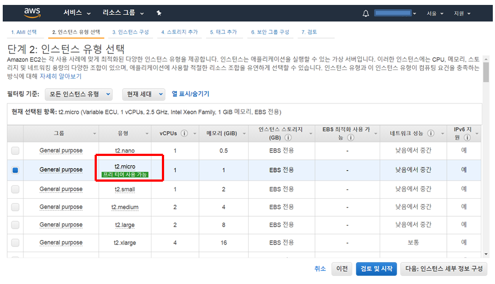Screen dimensions: 495x284
Task: Go to step 3. 인스턴스 구성 tab
Action: point(130,32)
